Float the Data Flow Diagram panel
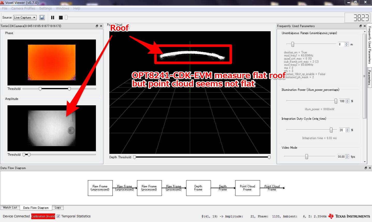Viewport: 372px width, 222px height. [x=366, y=168]
